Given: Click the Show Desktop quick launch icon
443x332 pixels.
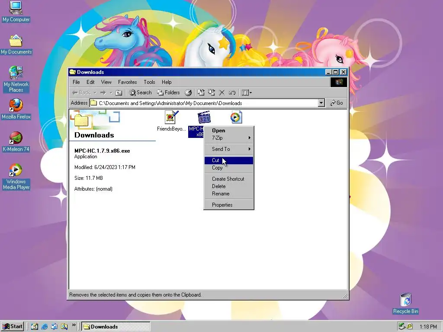Looking at the screenshot, I should (35, 327).
